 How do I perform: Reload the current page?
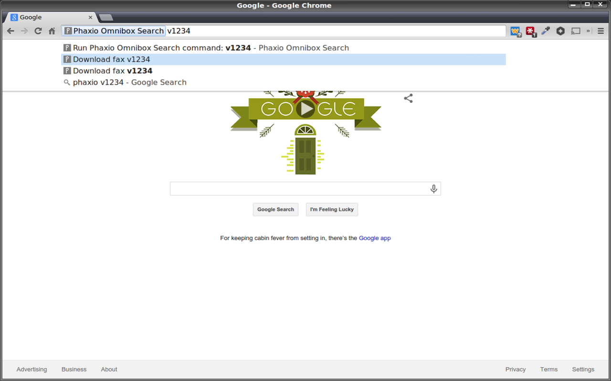pyautogui.click(x=38, y=31)
